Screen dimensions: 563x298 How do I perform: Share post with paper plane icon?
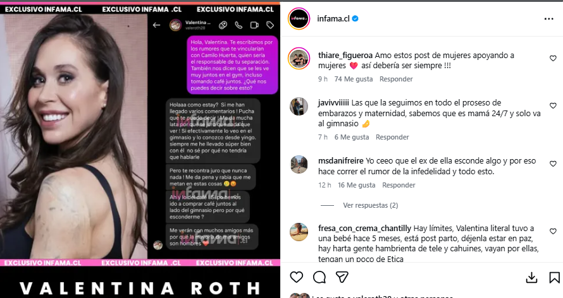342,277
